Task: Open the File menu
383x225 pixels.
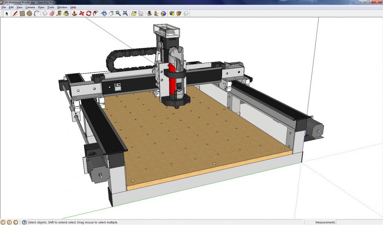Action: coord(4,7)
